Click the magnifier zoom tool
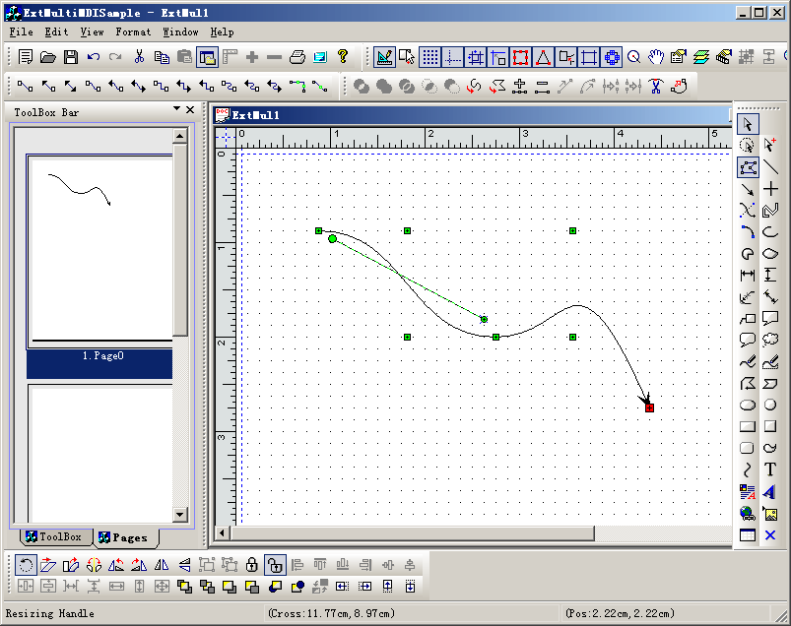791x626 pixels. (633, 57)
